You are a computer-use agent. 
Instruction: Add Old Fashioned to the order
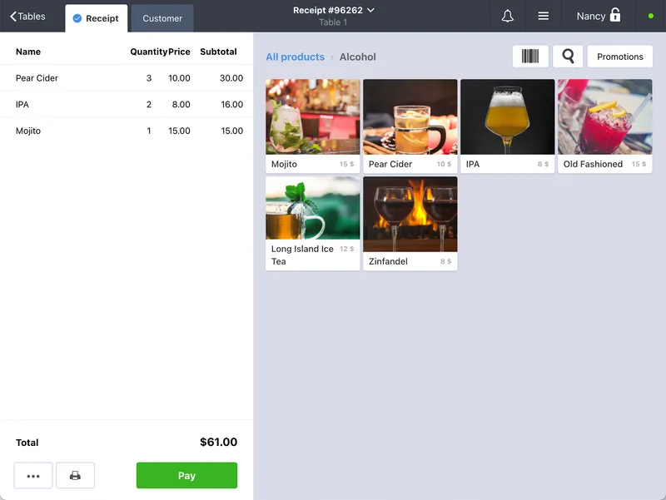(604, 126)
